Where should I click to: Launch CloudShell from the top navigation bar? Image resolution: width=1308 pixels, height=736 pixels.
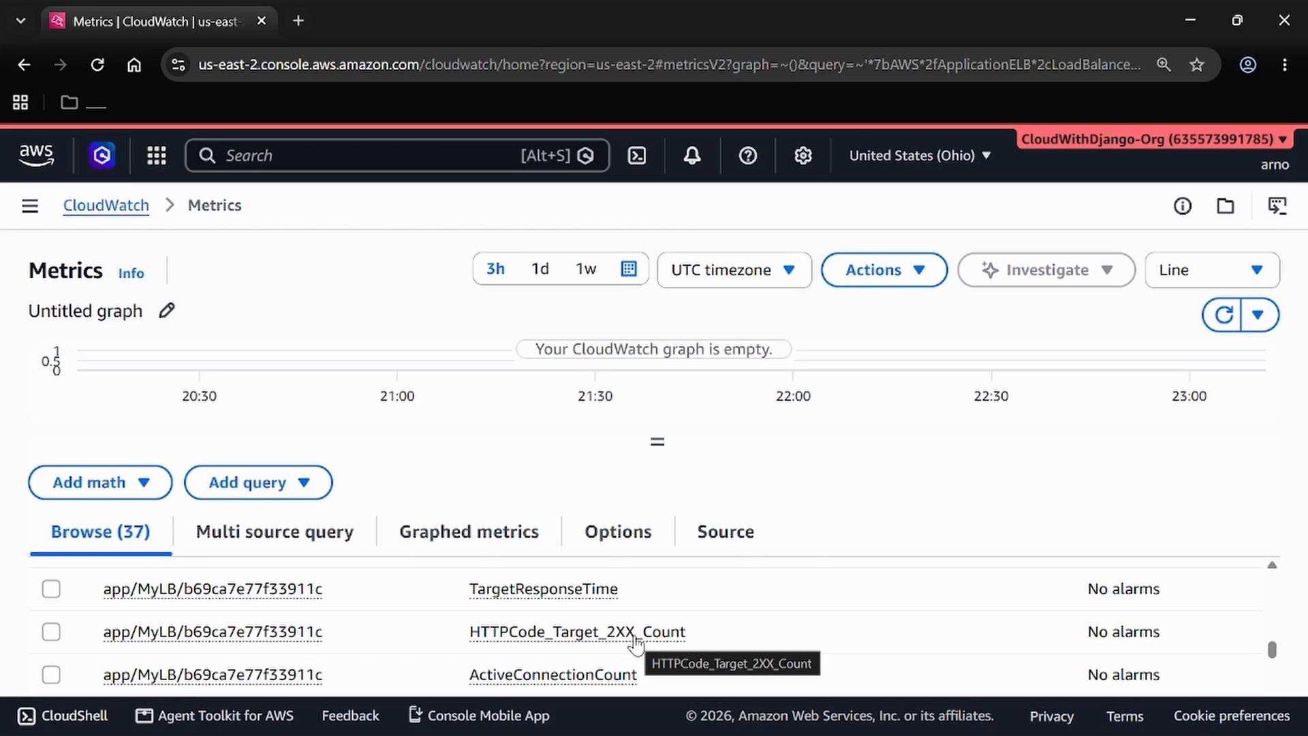point(637,155)
